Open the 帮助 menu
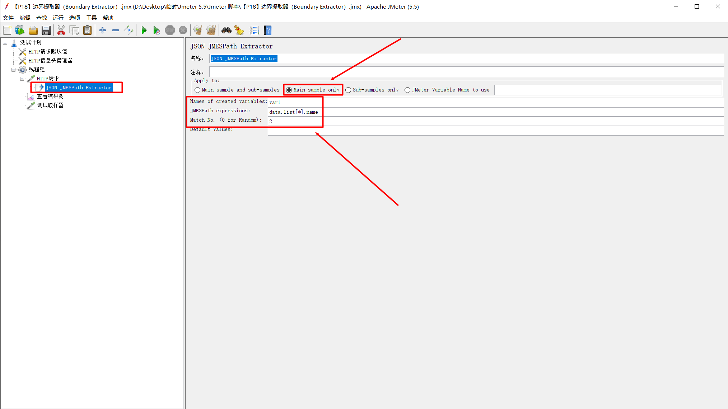728x409 pixels. coord(108,18)
